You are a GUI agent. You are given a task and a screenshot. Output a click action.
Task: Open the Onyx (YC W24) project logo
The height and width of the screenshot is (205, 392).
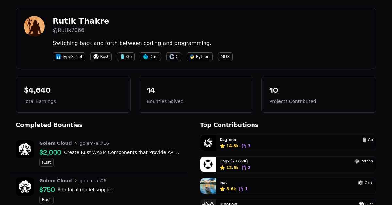(x=208, y=164)
